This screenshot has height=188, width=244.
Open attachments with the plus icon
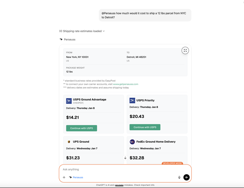click(x=64, y=177)
